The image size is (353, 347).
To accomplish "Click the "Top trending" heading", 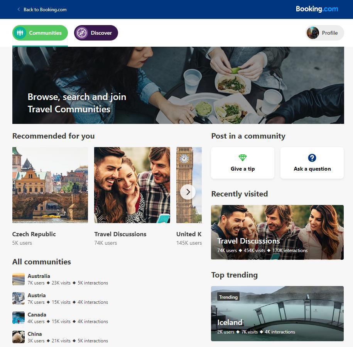I will (234, 275).
